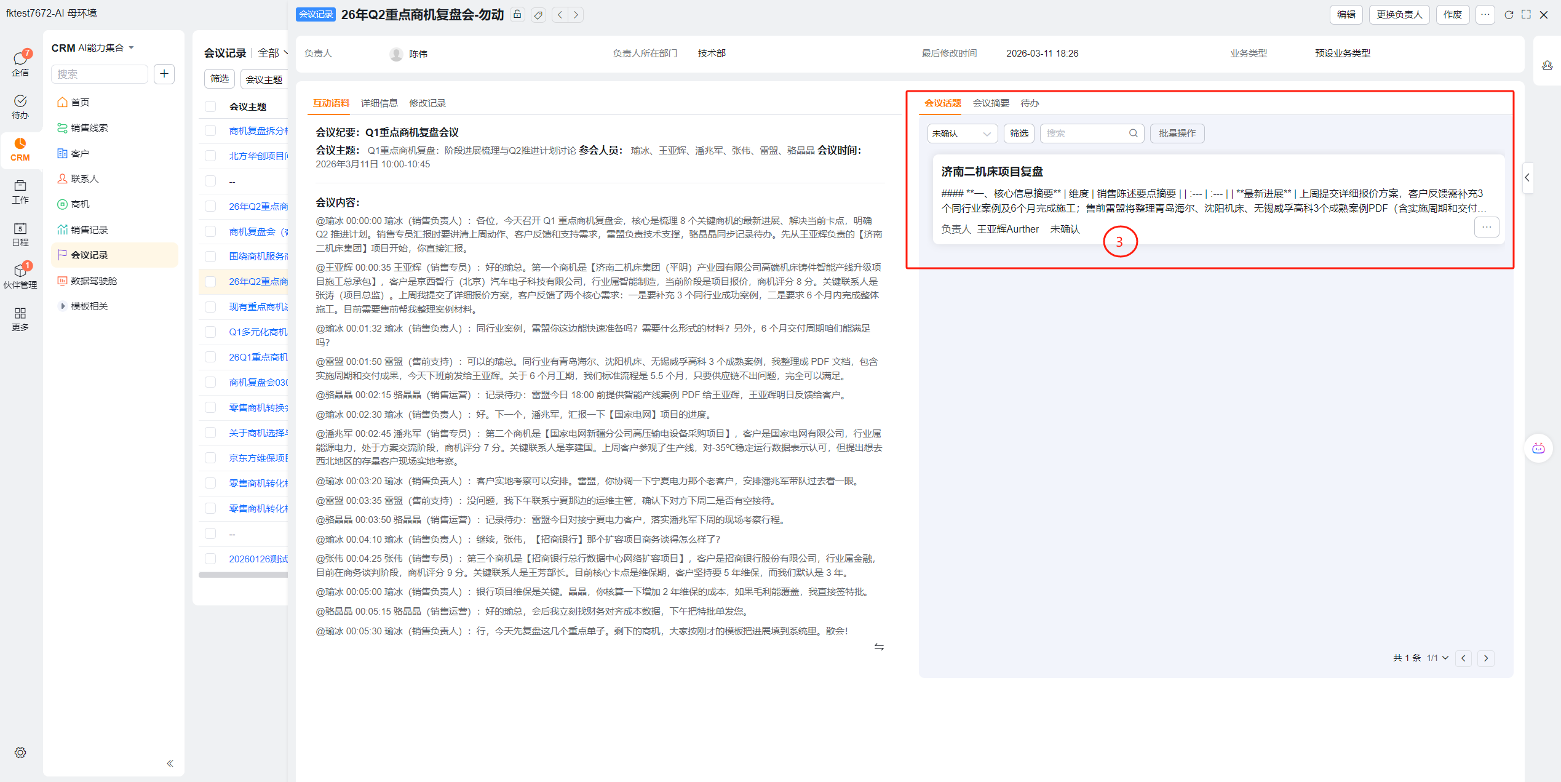The height and width of the screenshot is (782, 1561).
Task: Collapse the CRM navigation sidebar
Action: (170, 764)
